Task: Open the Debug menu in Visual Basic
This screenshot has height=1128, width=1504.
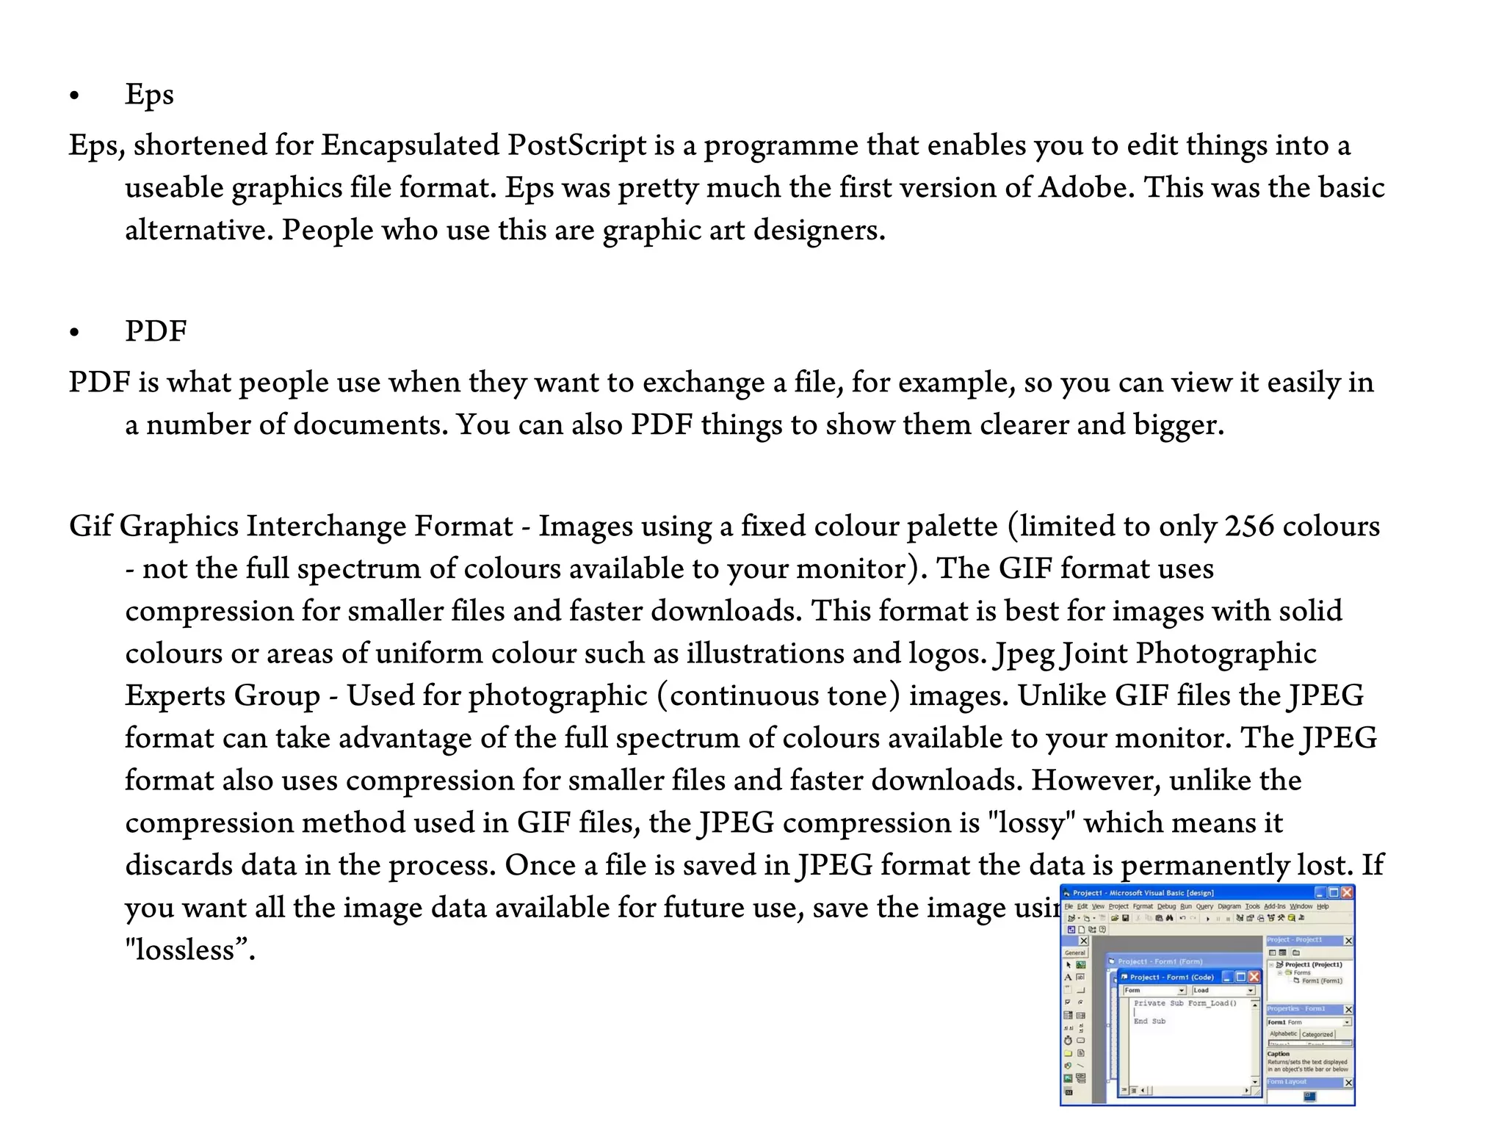Action: (x=1167, y=906)
